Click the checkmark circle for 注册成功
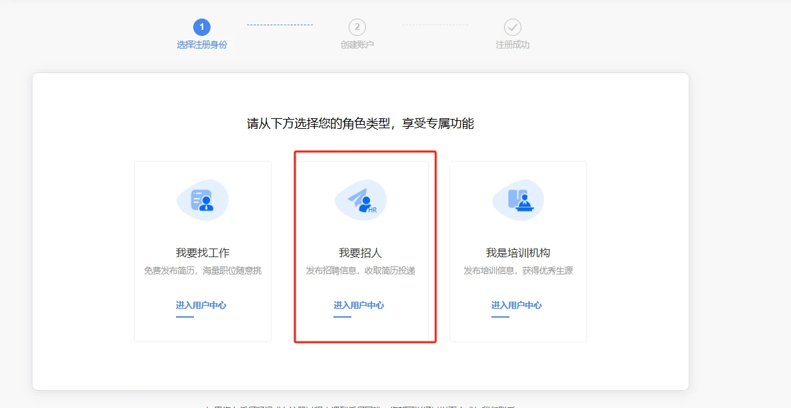This screenshot has height=408, width=791. (x=513, y=27)
